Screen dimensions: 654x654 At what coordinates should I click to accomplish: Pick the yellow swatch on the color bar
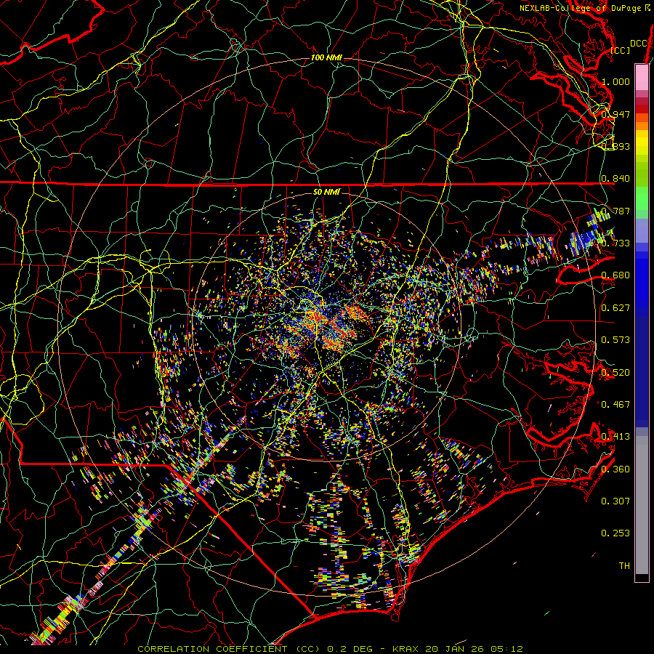(x=642, y=143)
